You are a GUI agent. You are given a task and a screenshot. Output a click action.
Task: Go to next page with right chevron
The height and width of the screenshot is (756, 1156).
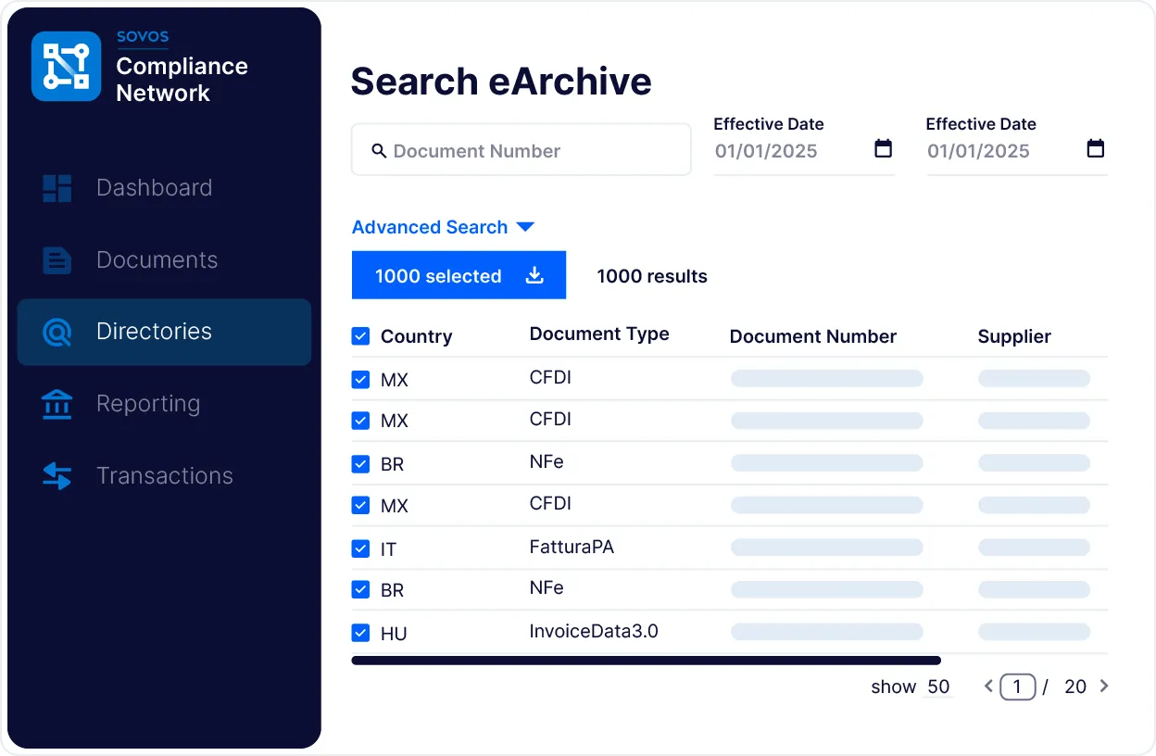[x=1104, y=687]
